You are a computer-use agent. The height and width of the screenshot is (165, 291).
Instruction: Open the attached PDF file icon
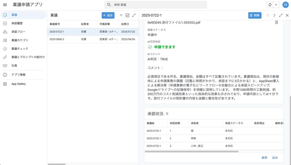277,22
